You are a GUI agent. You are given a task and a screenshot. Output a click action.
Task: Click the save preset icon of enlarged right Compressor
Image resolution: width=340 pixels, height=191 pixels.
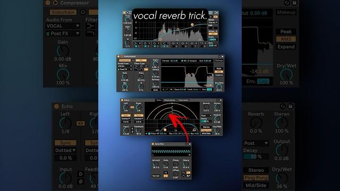(294, 3)
